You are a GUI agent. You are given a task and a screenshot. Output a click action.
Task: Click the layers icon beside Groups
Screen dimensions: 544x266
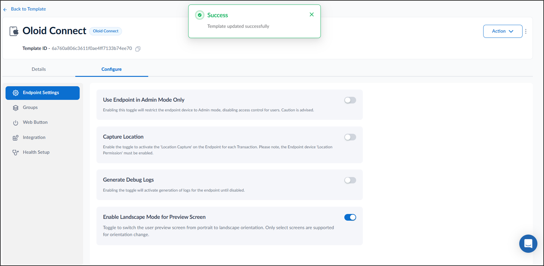tap(16, 108)
